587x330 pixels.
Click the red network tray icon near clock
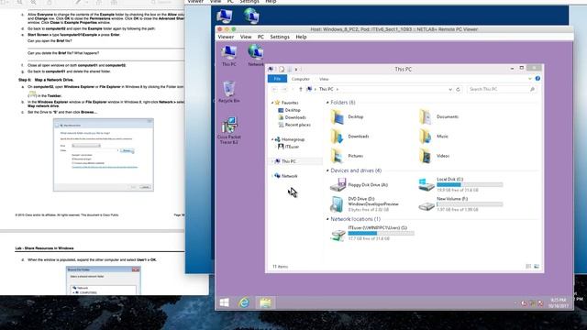point(540,303)
